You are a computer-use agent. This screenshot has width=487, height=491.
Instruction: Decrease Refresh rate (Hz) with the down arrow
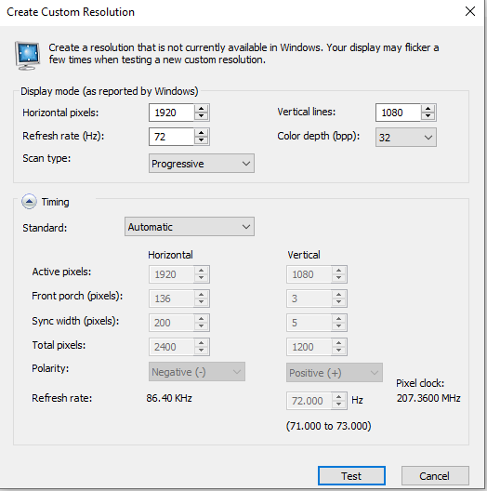click(x=202, y=140)
